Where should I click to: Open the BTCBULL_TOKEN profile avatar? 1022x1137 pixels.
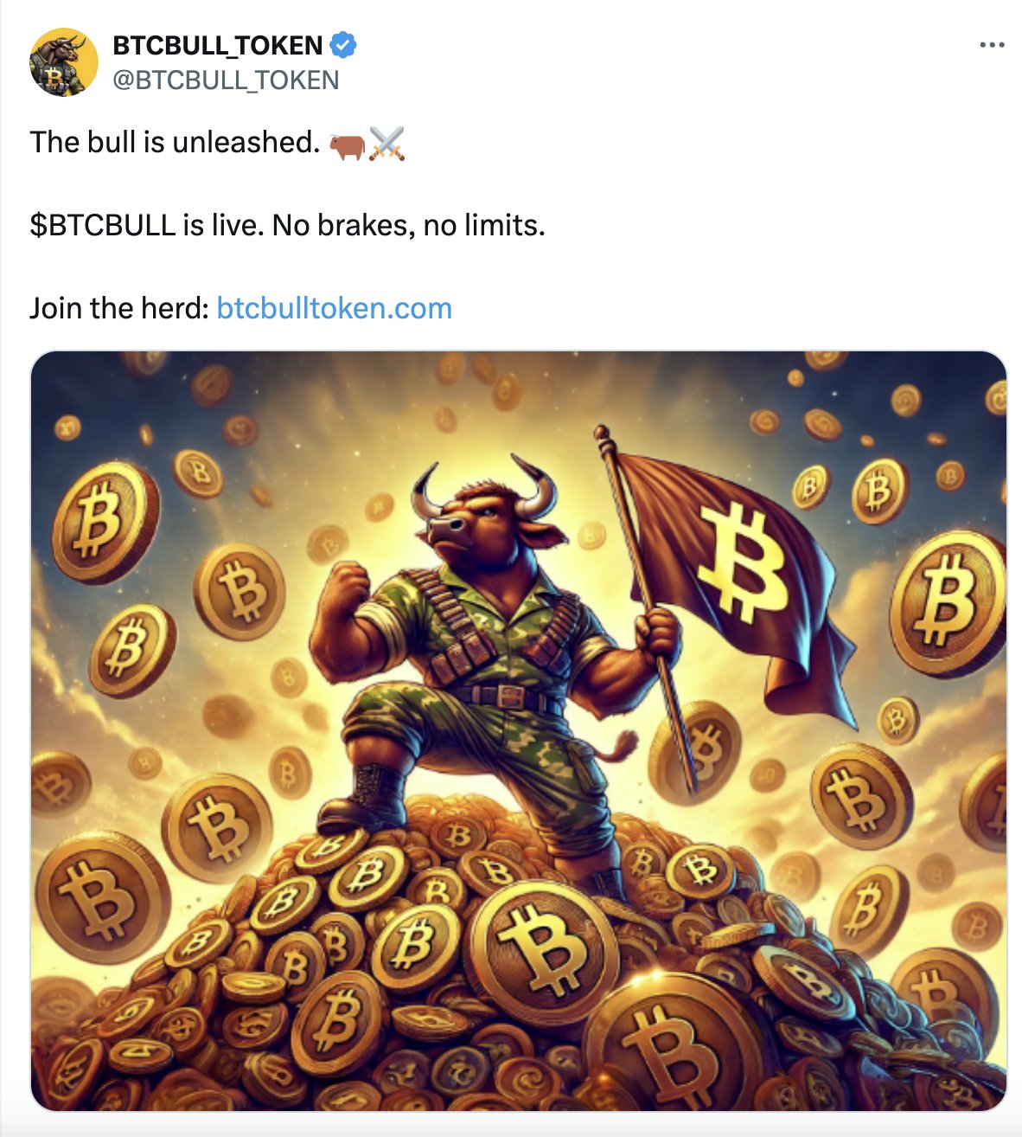tap(64, 62)
